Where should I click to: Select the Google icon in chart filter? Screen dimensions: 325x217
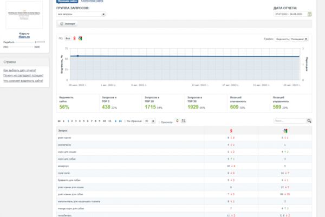click(80, 39)
